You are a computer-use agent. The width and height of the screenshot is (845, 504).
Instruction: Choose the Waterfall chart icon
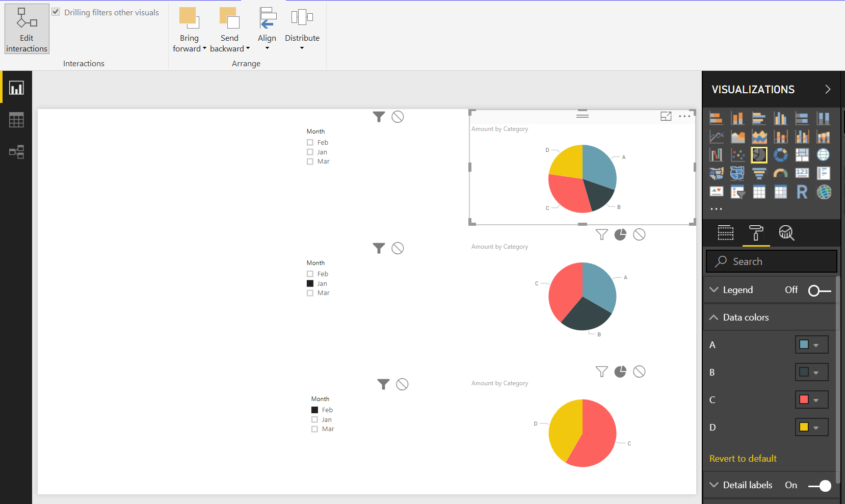[x=716, y=155]
